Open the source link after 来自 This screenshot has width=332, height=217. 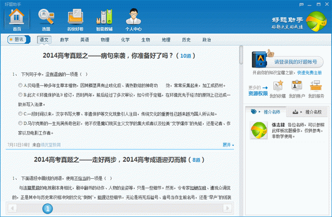50,145
